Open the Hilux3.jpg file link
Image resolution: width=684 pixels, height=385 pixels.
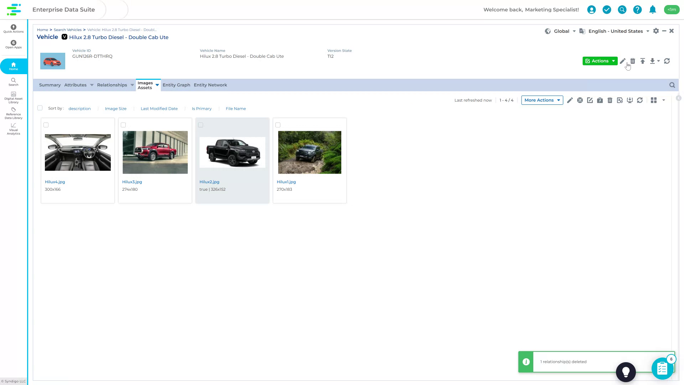pos(132,182)
